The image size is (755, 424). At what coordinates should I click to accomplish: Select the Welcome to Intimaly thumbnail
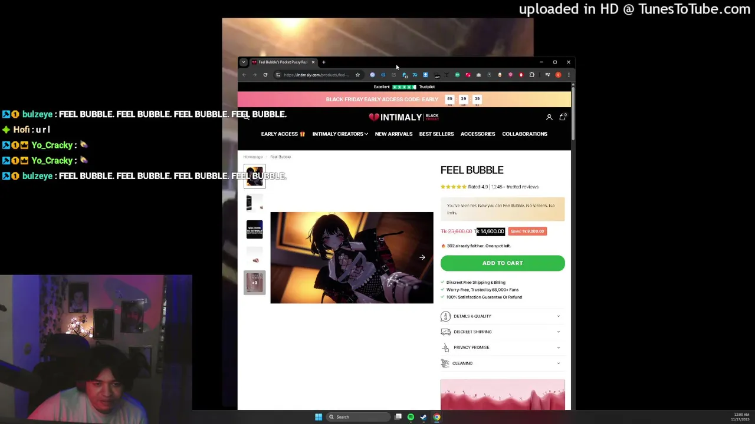point(255,229)
